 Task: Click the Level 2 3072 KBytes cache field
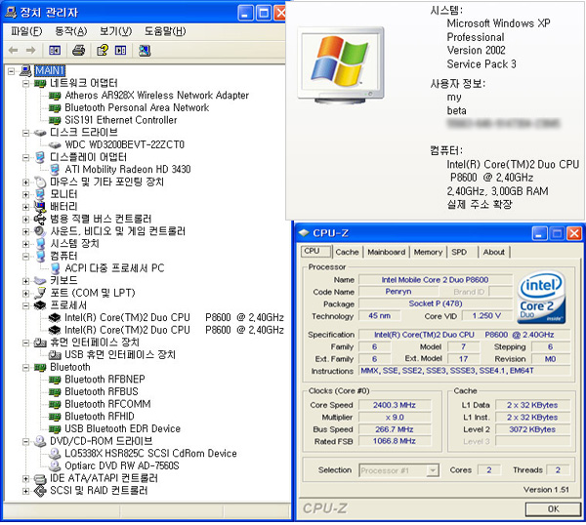532,429
